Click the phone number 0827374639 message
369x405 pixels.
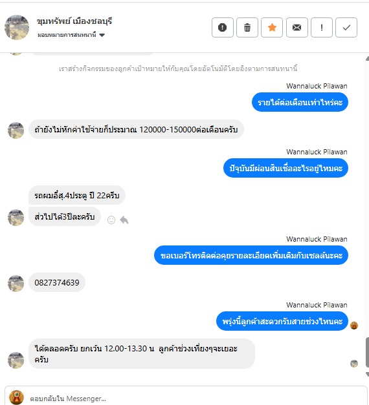[57, 282]
